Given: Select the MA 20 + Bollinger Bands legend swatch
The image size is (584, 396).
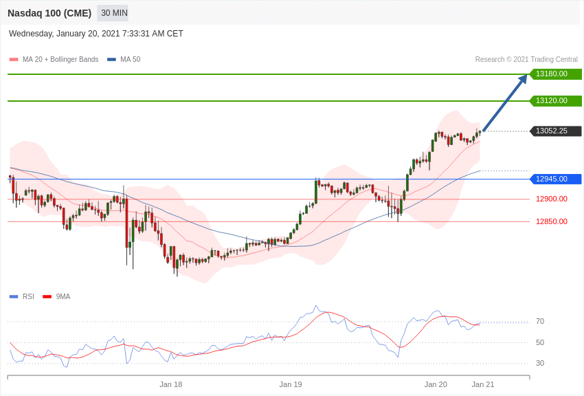Looking at the screenshot, I should click(14, 60).
